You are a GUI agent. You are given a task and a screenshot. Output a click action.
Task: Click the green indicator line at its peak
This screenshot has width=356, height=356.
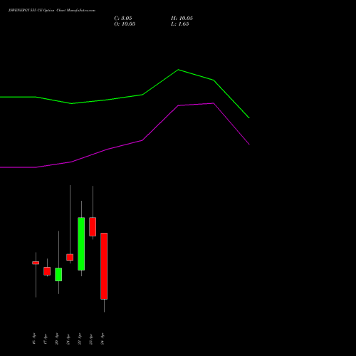178,70
